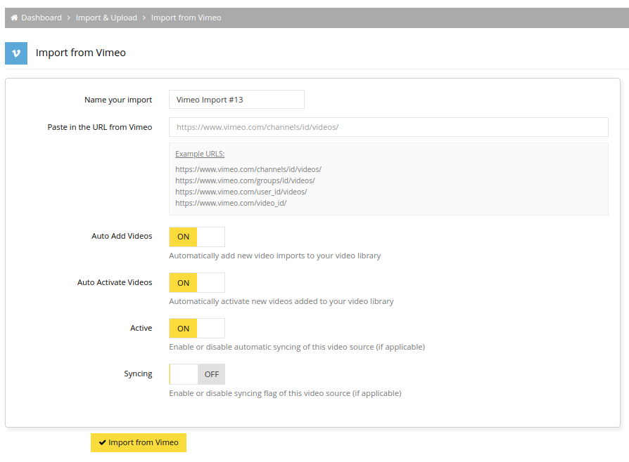Screen dimensions: 629x462
Task: Click the Name your import field
Action: 236,99
